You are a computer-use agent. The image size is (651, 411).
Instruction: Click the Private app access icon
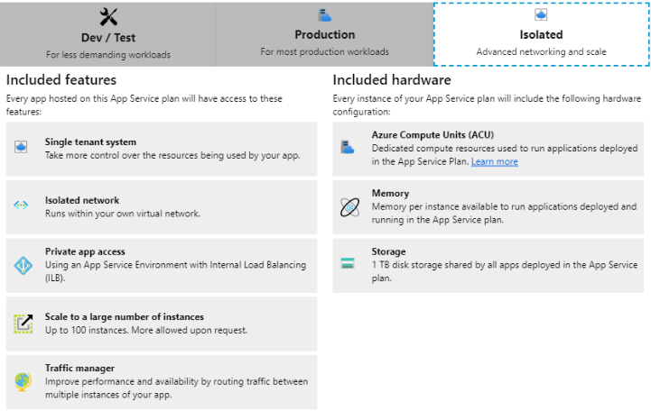tap(23, 265)
